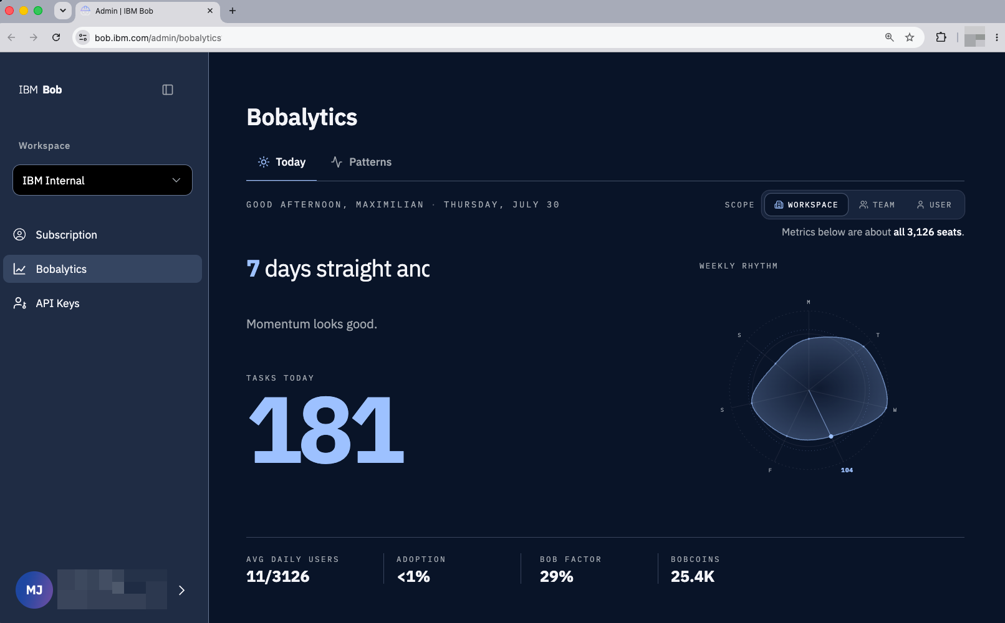The image size is (1005, 623).
Task: Open a new browser tab
Action: [233, 11]
